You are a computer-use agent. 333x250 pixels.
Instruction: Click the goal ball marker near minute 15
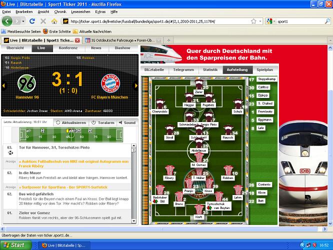42,130
